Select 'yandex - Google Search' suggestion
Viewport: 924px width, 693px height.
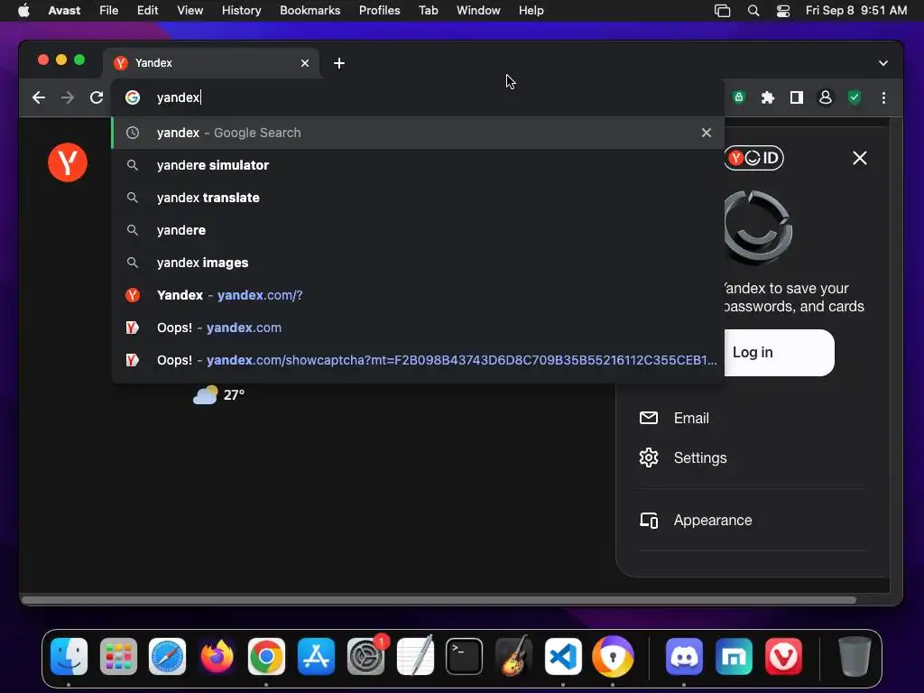(x=418, y=133)
